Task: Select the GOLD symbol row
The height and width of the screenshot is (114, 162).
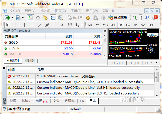Action: (x=52, y=42)
